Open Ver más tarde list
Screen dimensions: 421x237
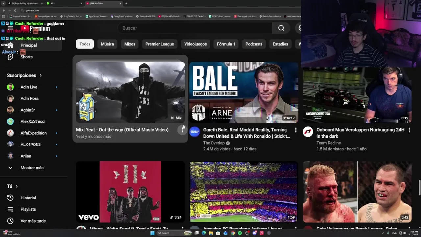[x=34, y=221]
